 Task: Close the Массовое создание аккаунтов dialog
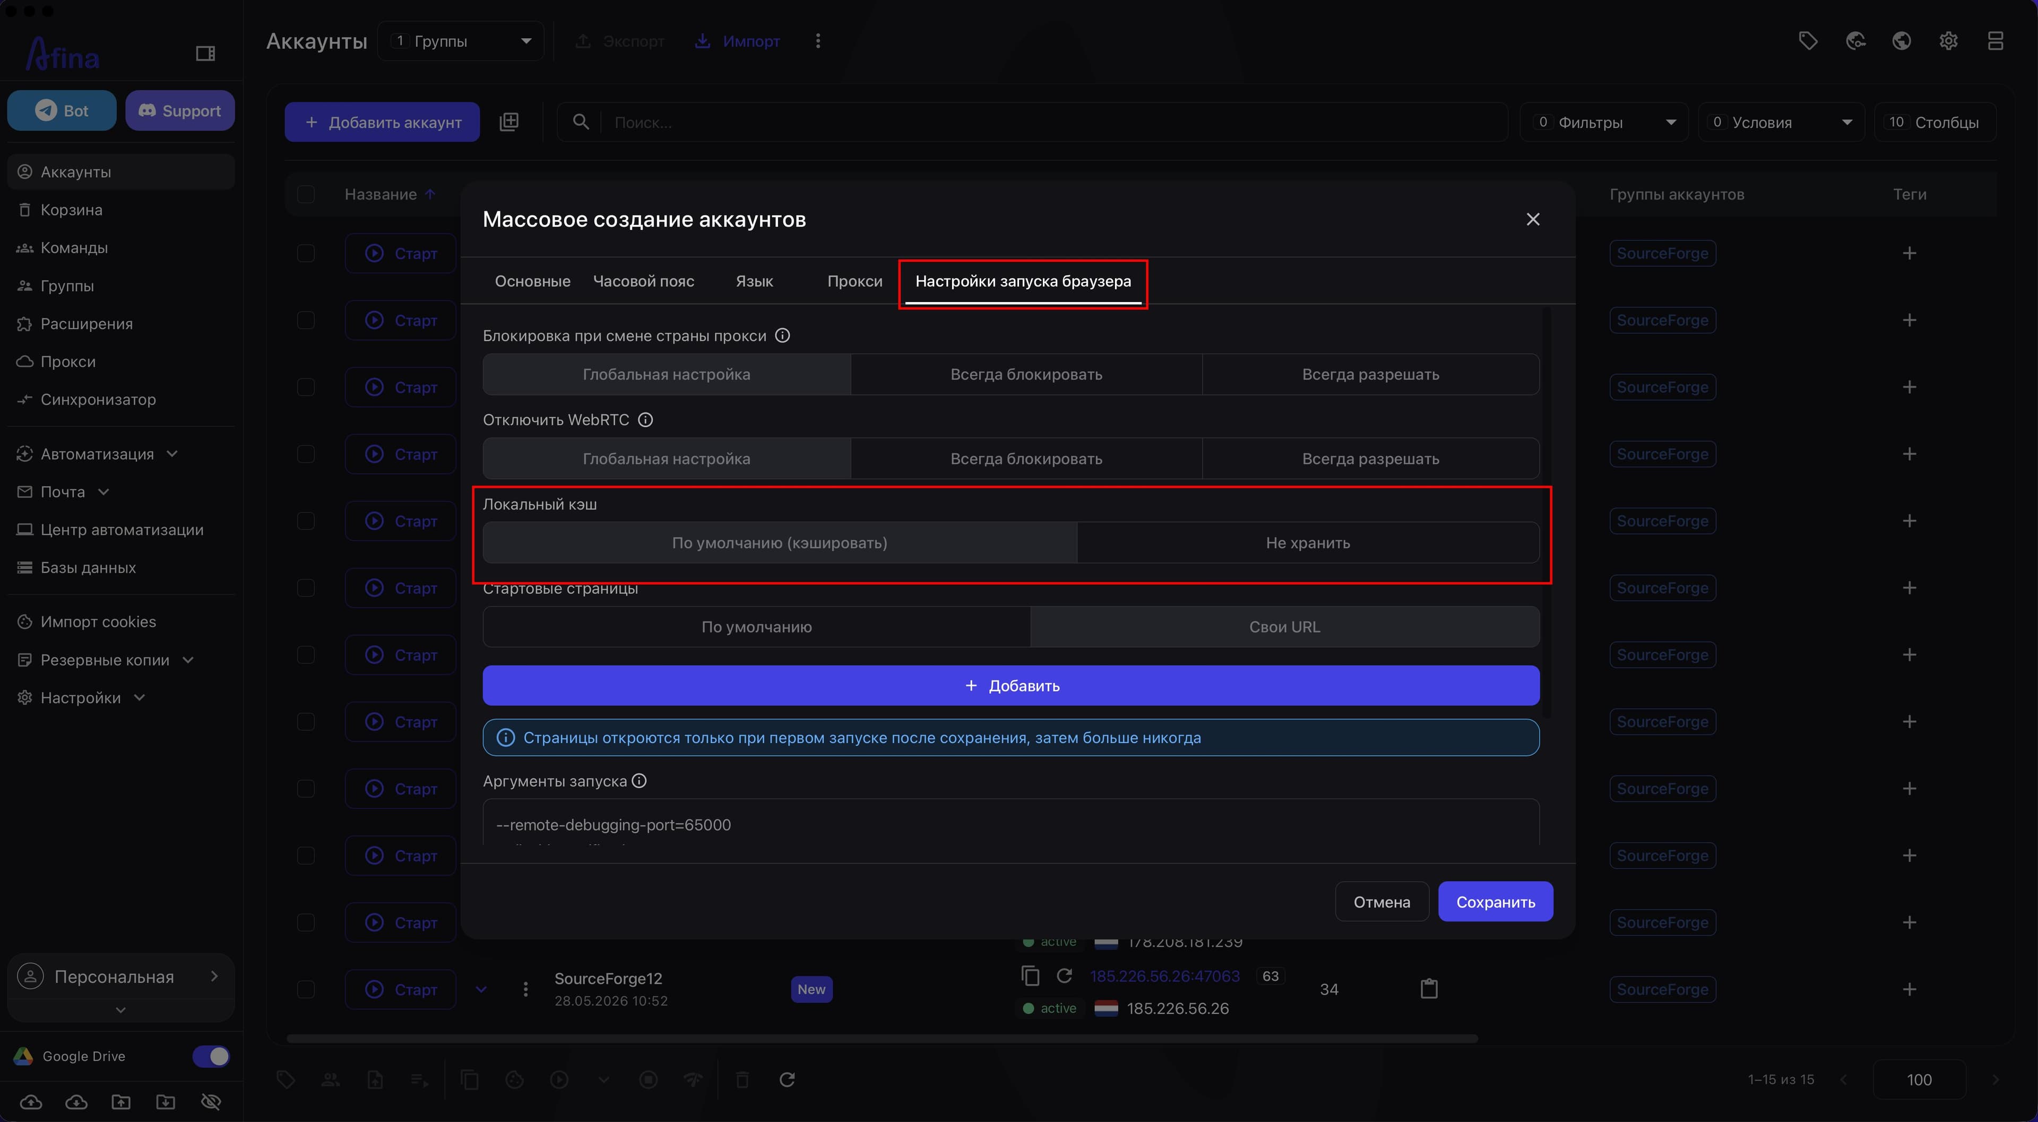click(x=1532, y=219)
